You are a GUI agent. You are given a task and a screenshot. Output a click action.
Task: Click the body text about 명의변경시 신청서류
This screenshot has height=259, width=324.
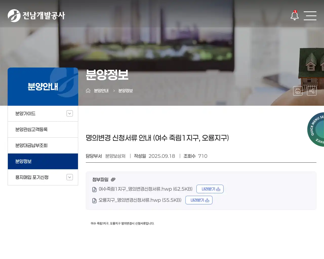point(123,223)
